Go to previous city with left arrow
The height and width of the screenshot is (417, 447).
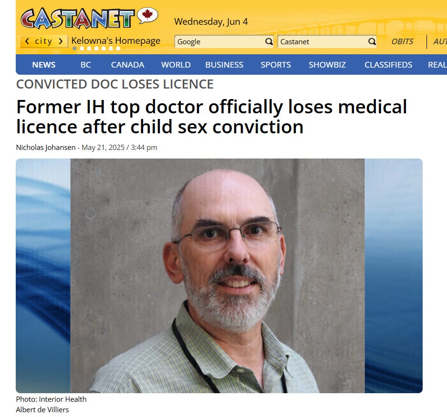(27, 41)
